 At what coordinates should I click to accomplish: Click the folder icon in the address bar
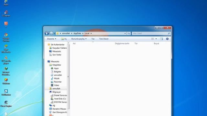58,34
